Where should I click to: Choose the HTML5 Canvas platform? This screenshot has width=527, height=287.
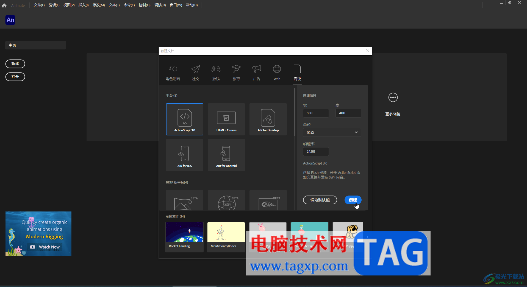click(x=226, y=119)
